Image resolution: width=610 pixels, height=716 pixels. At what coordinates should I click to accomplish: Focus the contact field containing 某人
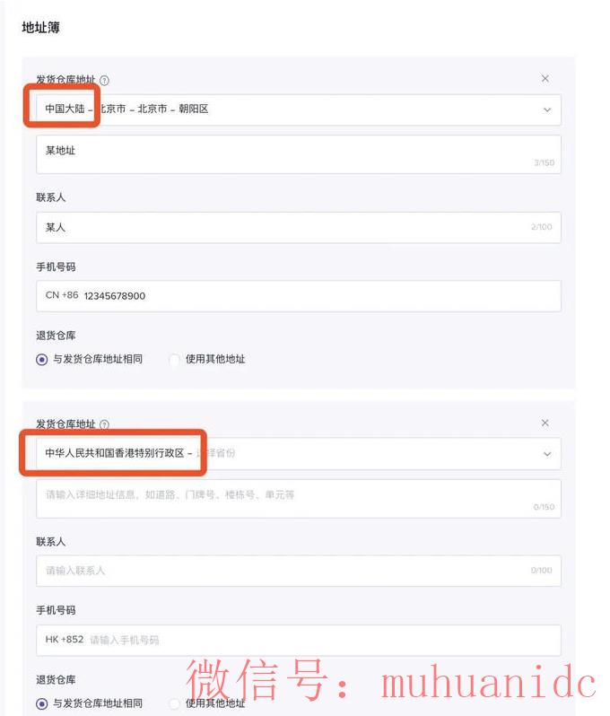point(299,227)
